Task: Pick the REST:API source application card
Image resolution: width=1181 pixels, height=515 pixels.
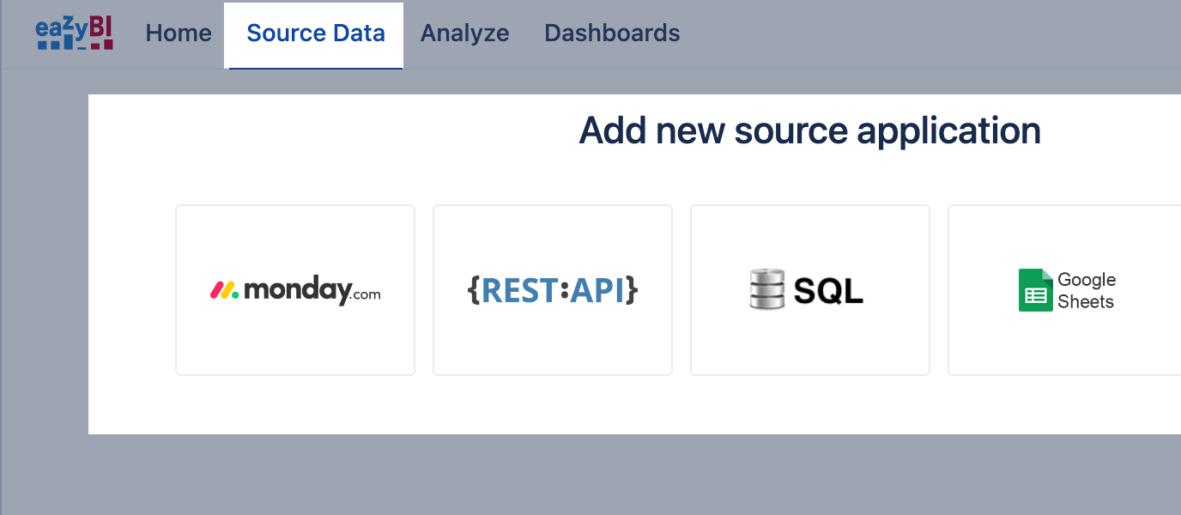Action: (x=553, y=290)
